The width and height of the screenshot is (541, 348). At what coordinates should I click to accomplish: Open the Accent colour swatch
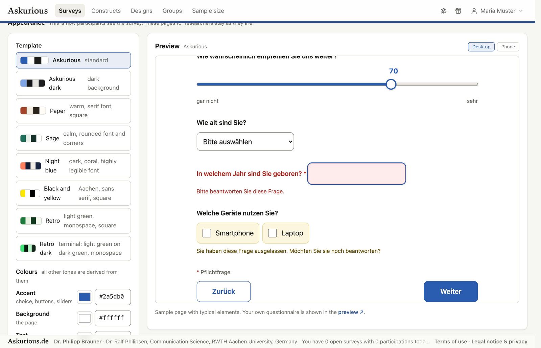(x=85, y=297)
